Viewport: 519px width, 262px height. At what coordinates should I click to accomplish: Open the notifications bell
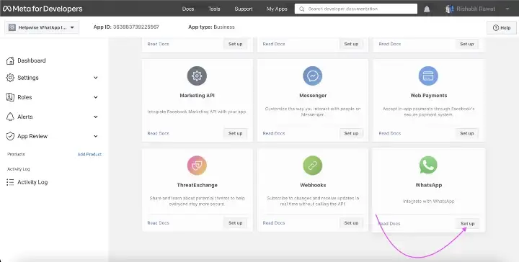click(427, 9)
